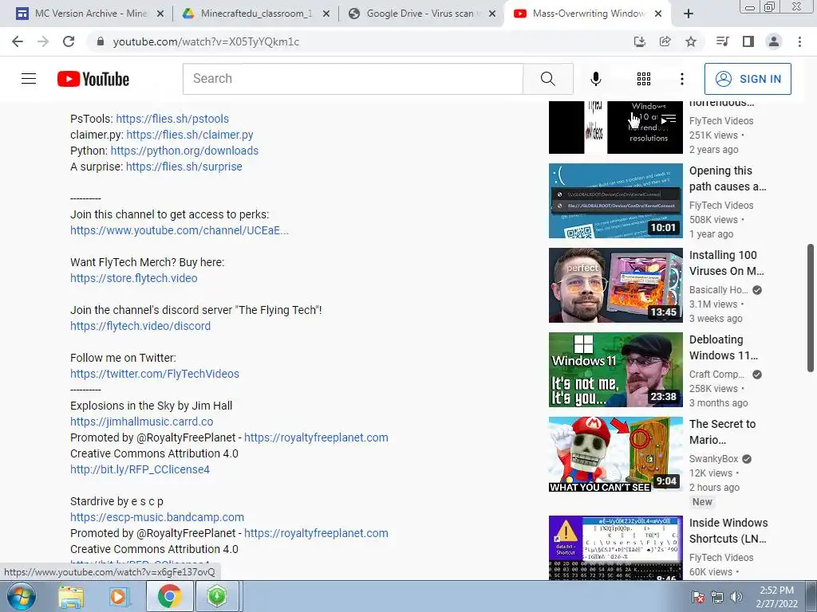Click the page vertical scrollbar
The height and width of the screenshot is (612, 817).
point(811,308)
